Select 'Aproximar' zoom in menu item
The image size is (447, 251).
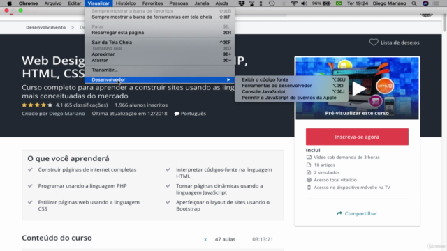click(160, 54)
